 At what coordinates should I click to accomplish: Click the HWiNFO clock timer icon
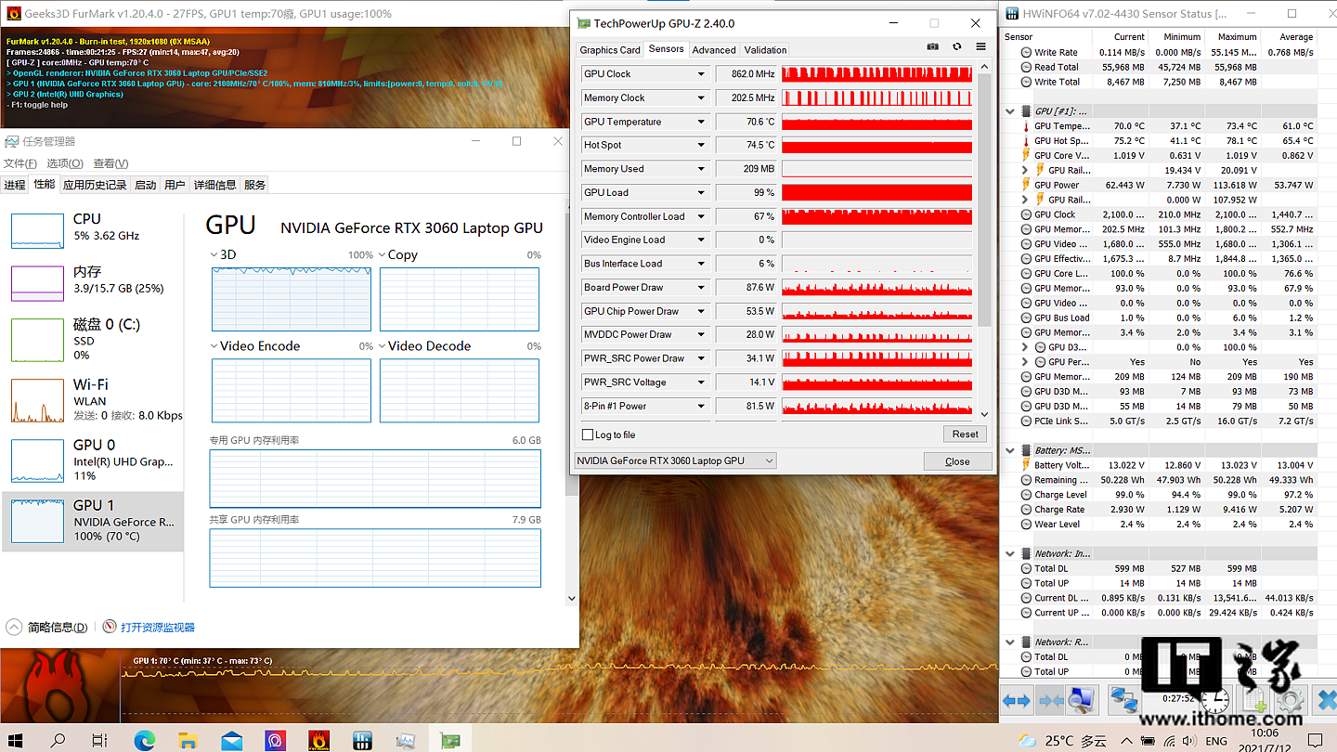[1214, 701]
